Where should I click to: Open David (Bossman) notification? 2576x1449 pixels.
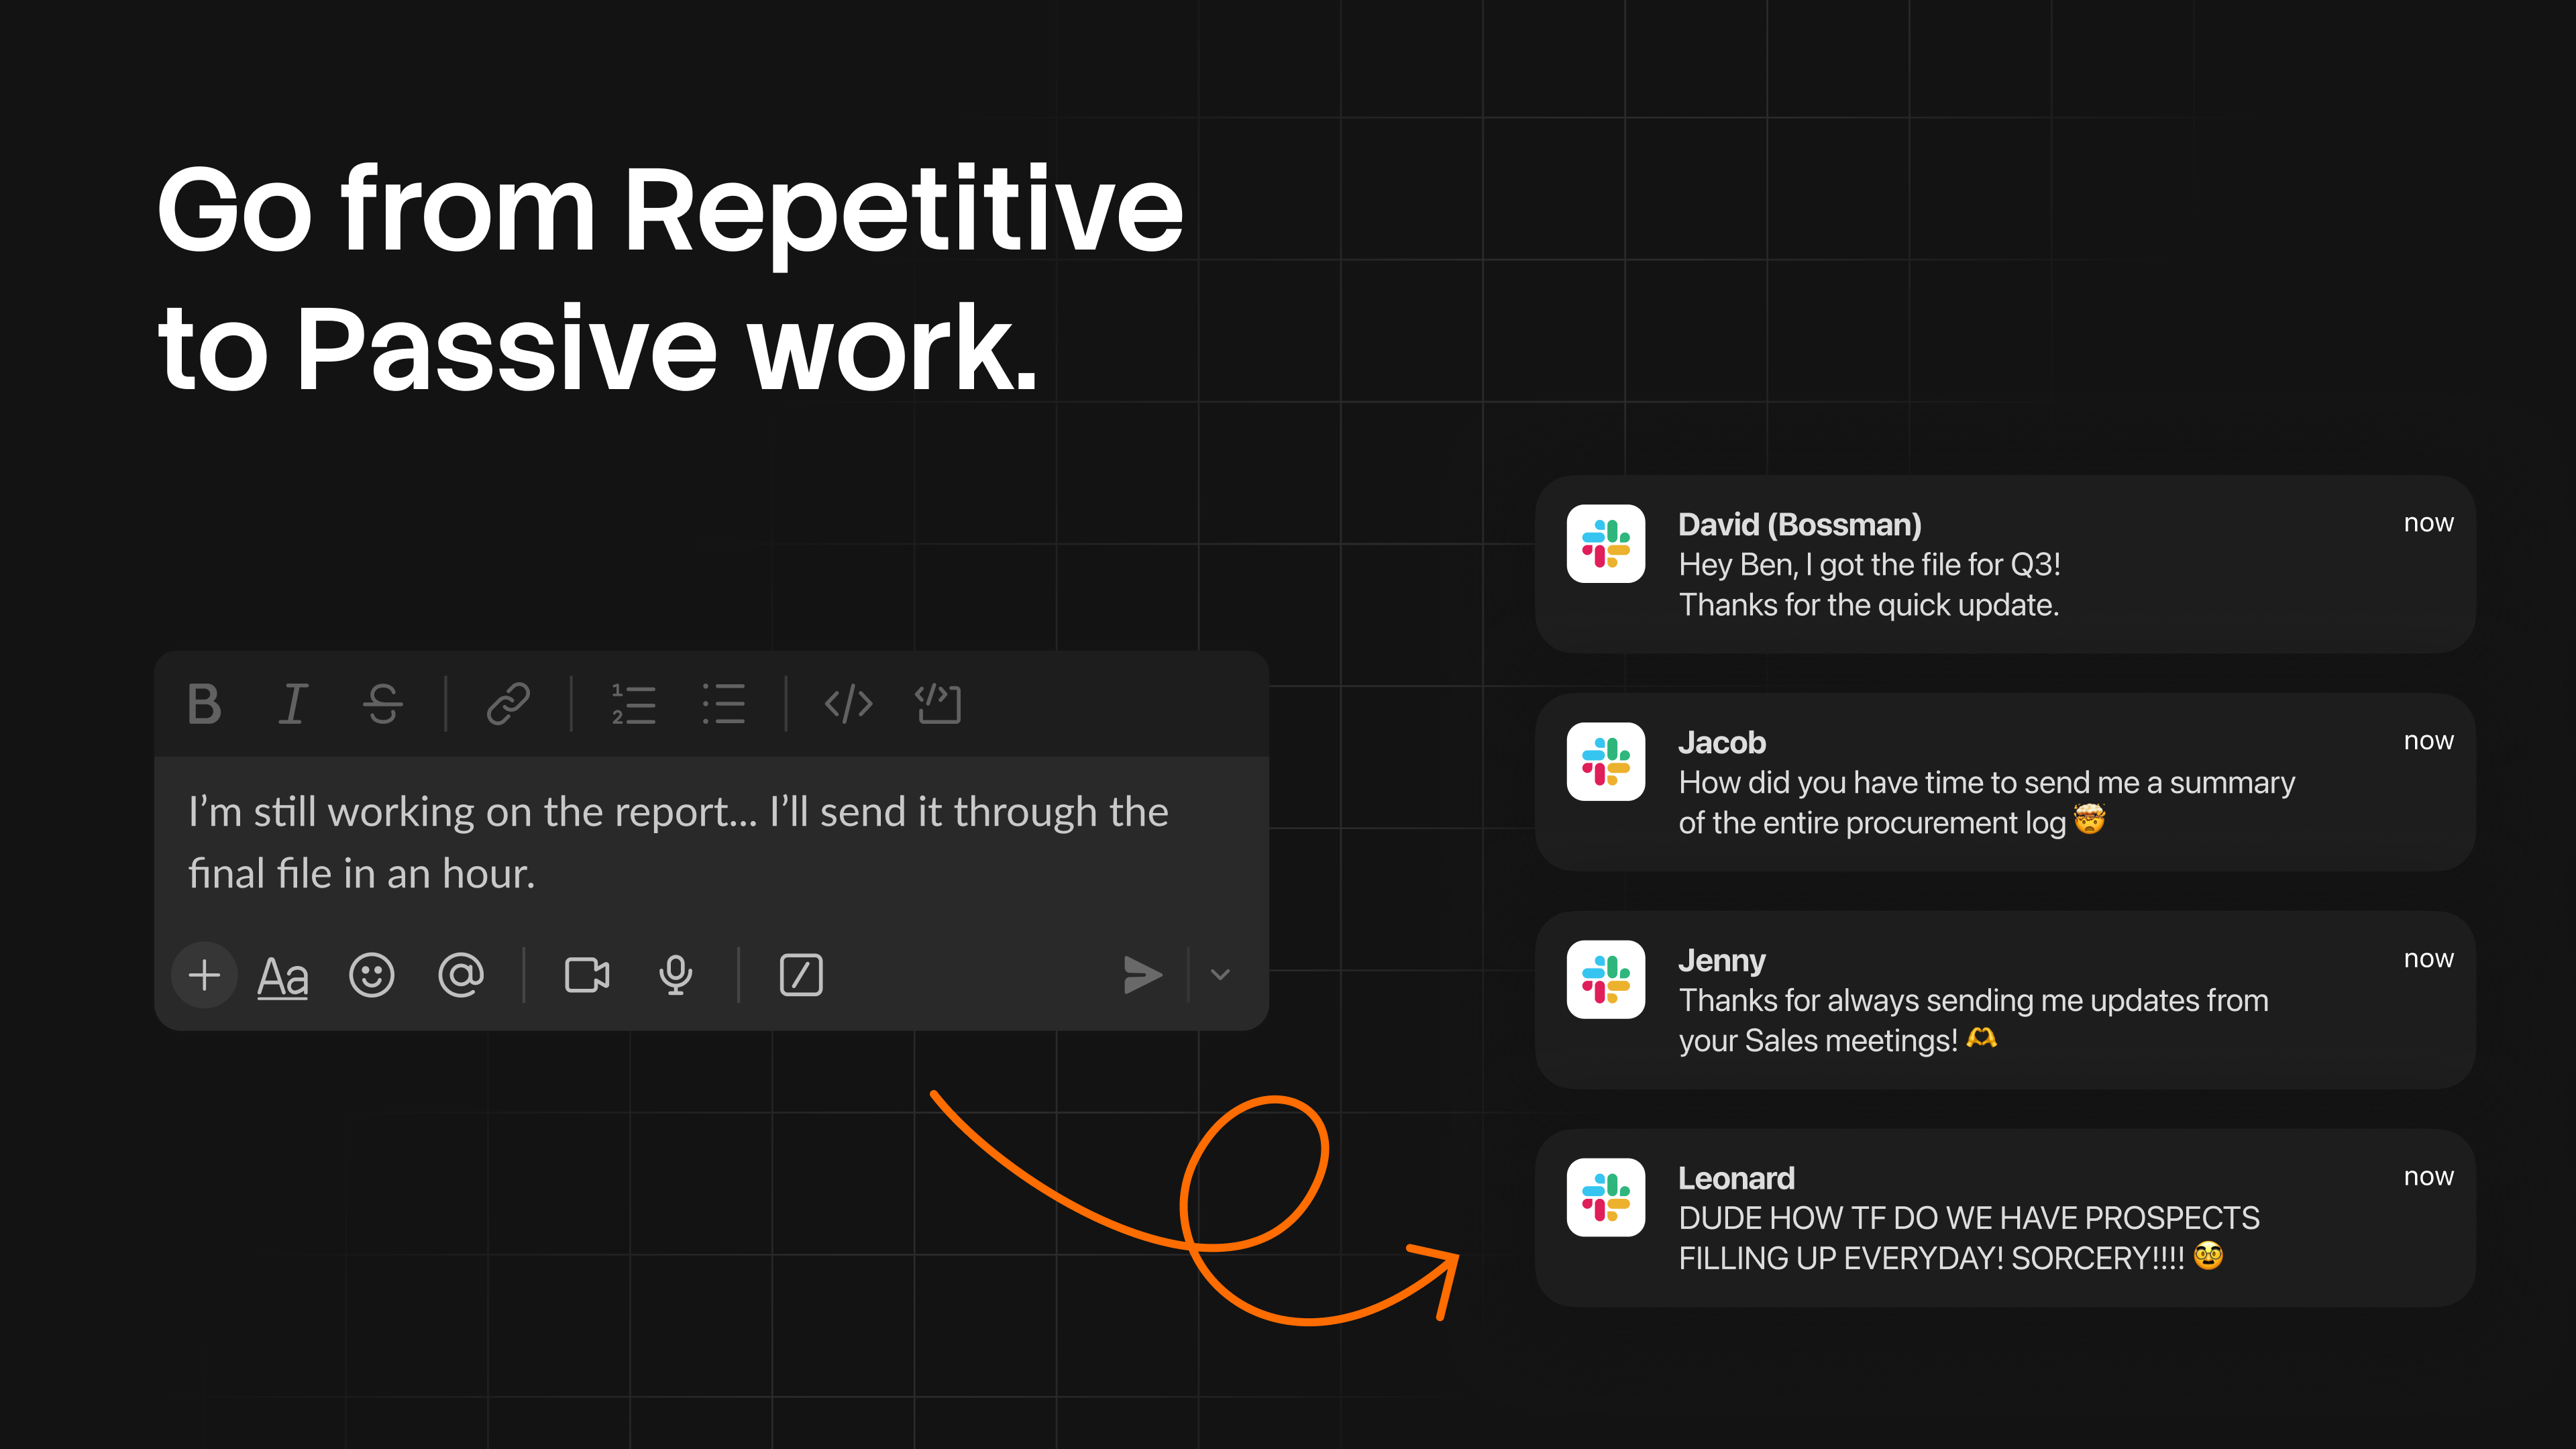click(2004, 565)
